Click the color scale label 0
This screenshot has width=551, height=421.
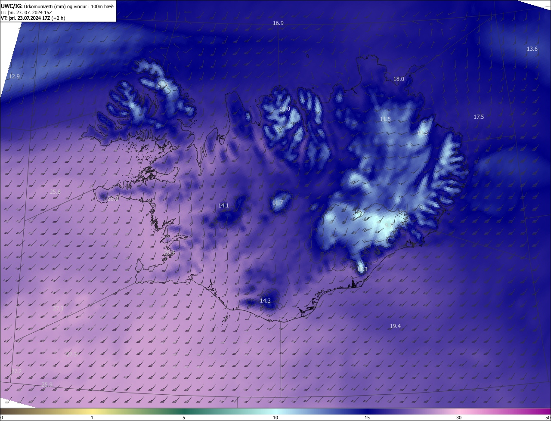2,418
